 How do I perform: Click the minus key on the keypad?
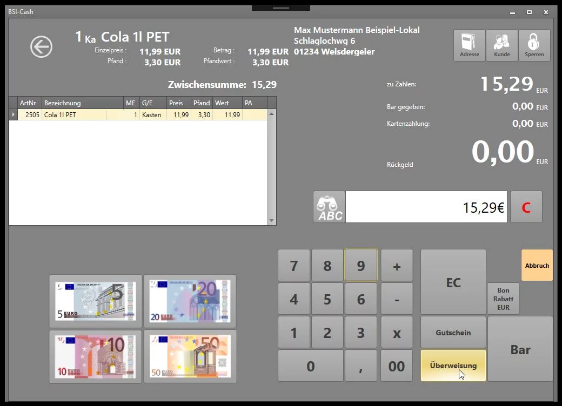(x=397, y=299)
